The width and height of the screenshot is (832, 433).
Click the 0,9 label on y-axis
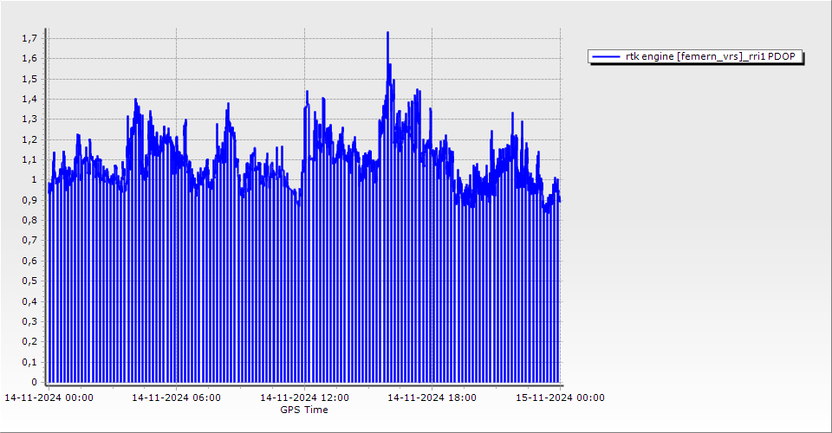click(x=29, y=200)
